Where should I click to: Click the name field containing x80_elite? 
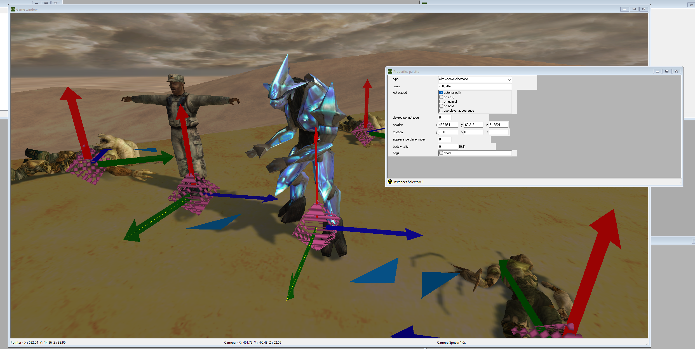(x=475, y=86)
